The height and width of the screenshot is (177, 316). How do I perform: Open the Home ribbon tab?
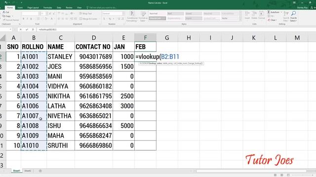coord(10,8)
